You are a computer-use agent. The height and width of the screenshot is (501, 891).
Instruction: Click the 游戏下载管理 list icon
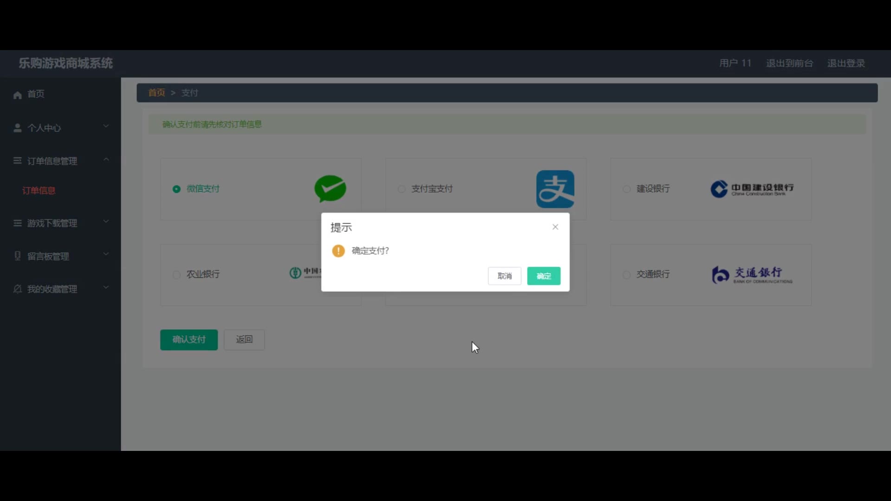(x=18, y=223)
